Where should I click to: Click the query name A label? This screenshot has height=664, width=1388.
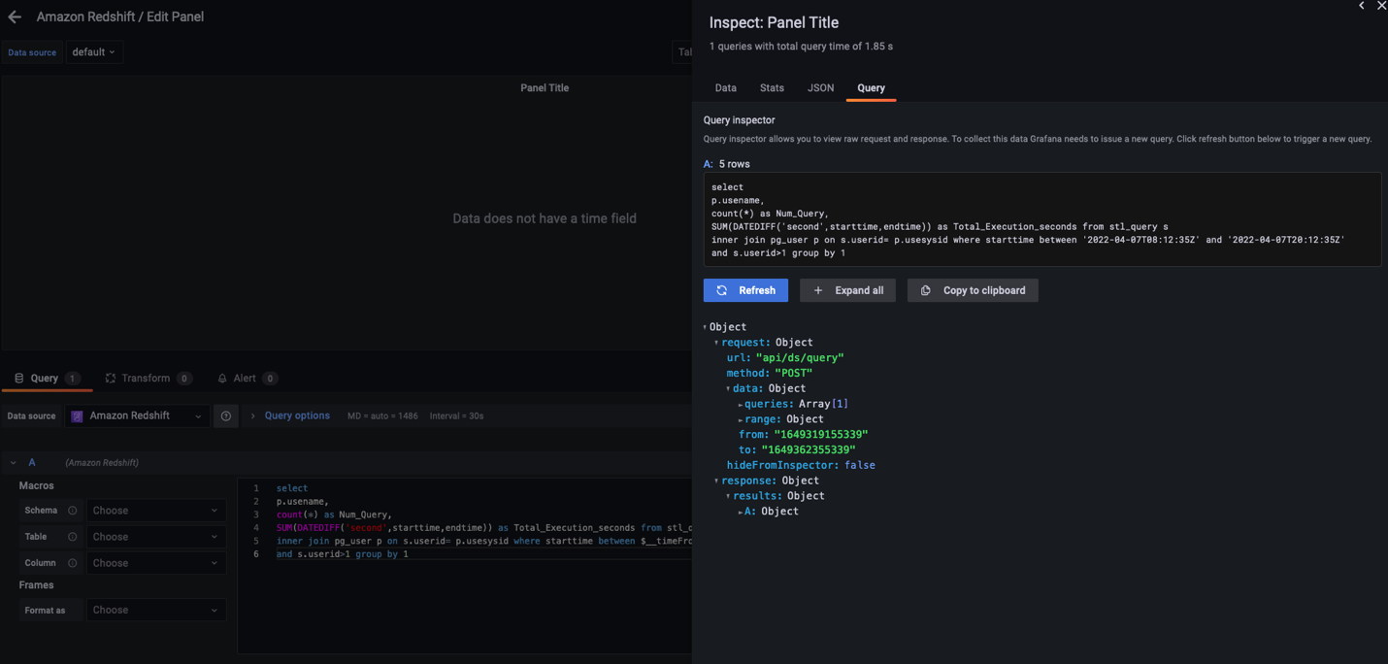tap(32, 463)
